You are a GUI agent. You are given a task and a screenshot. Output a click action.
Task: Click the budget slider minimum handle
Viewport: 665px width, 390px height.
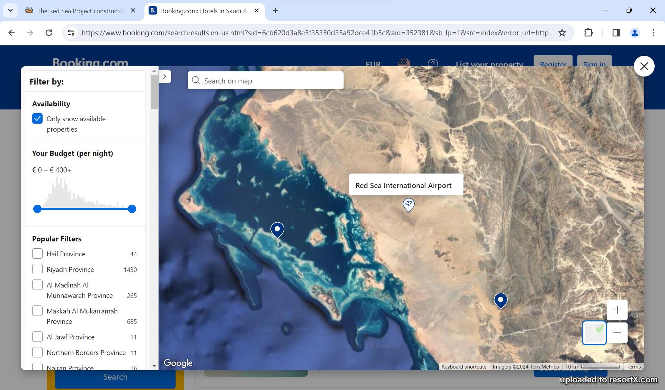point(37,209)
